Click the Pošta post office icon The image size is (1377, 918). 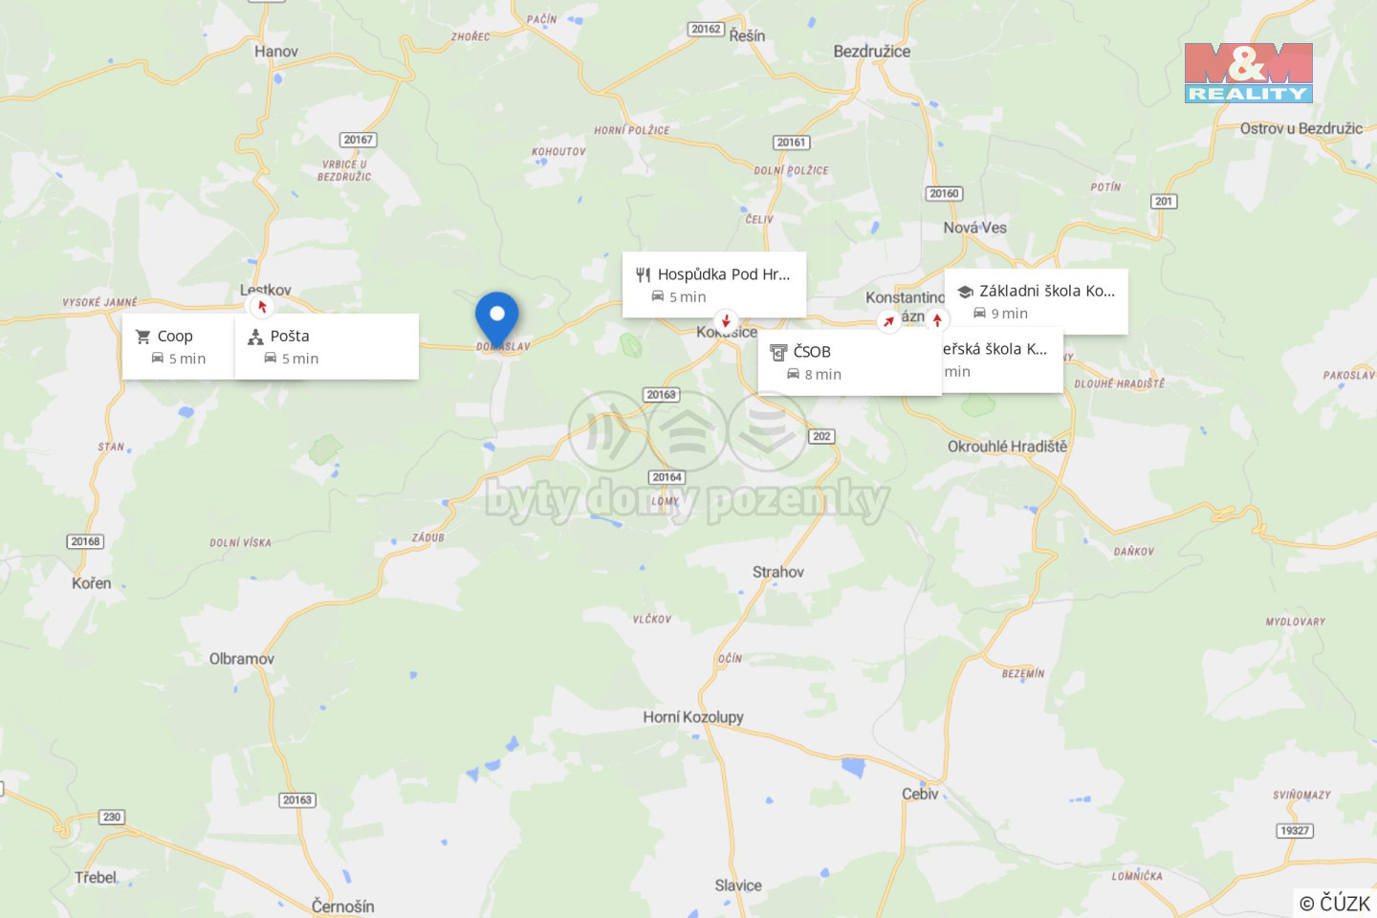(255, 337)
